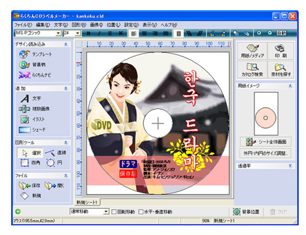Add 文字 text object
The image size is (306, 235).
[x=31, y=98]
